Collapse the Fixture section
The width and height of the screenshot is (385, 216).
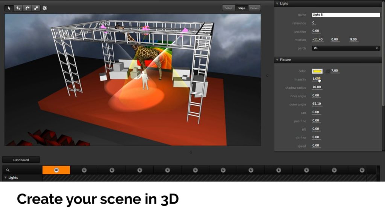(277, 60)
